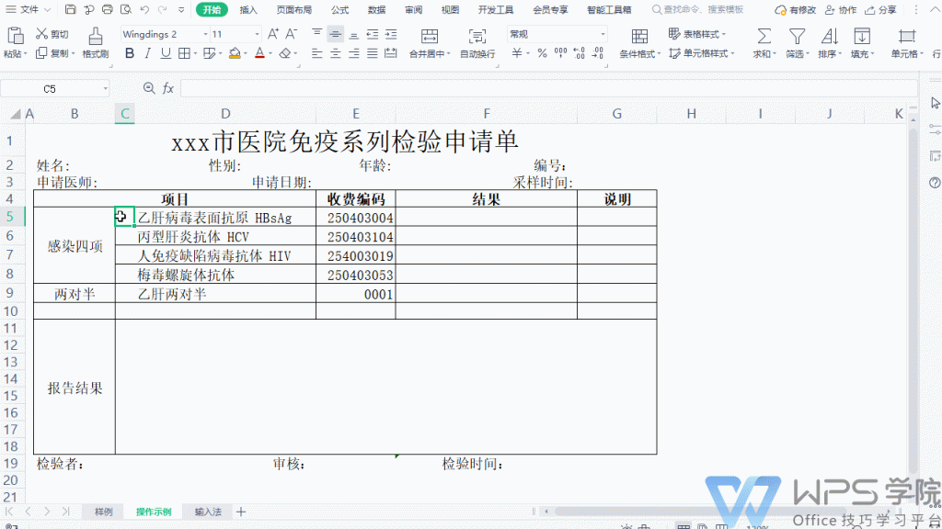
Task: Click the AutoSum (求和) sigma icon
Action: click(764, 36)
